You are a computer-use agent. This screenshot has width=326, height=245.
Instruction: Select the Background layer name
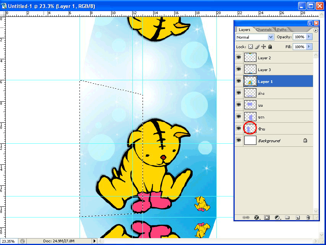[269, 141]
